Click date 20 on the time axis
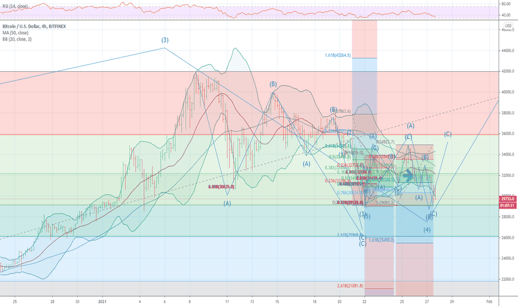Image resolution: width=518 pixels, height=306 pixels. tap(340, 302)
